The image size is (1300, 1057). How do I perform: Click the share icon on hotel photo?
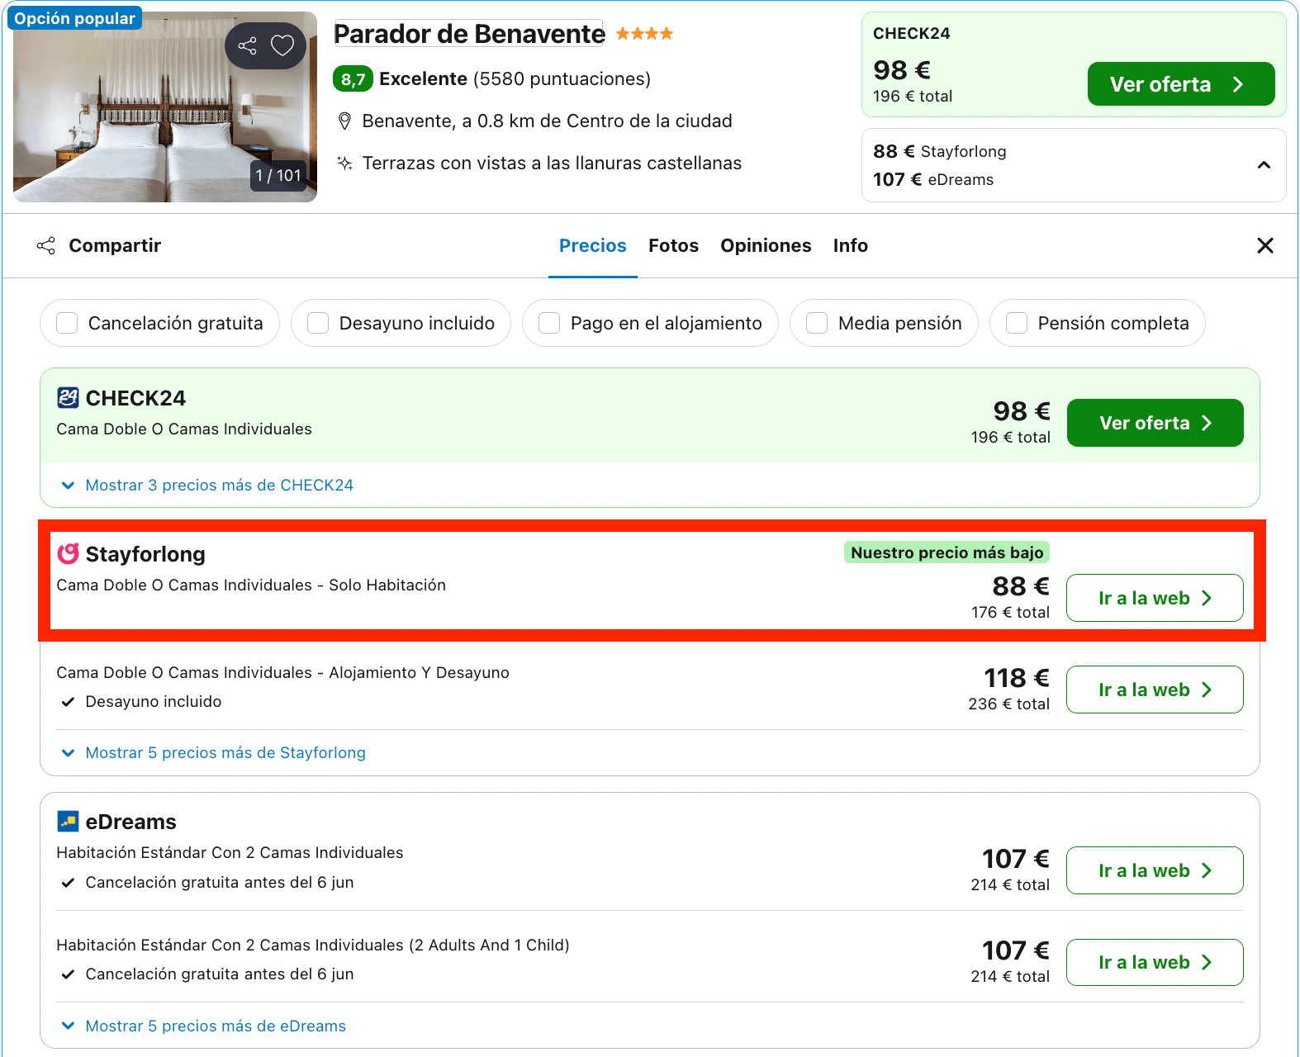247,45
